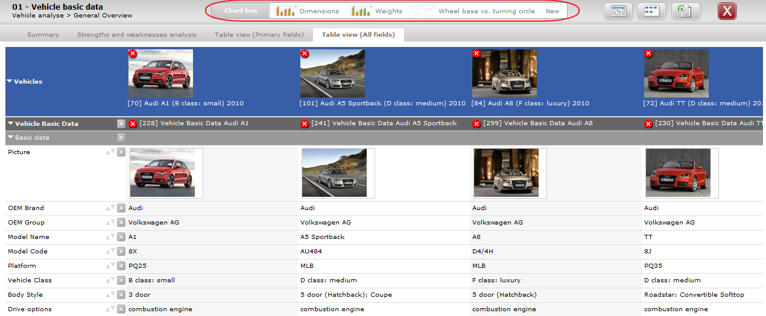Remove the Platform row
Screen dimensions: 766x316
pyautogui.click(x=121, y=266)
